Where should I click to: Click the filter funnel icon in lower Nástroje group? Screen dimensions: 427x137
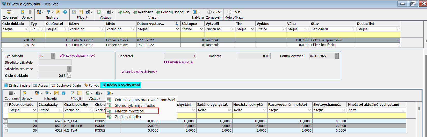coord(47,93)
